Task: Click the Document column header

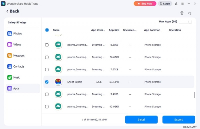Action: (x=129, y=30)
